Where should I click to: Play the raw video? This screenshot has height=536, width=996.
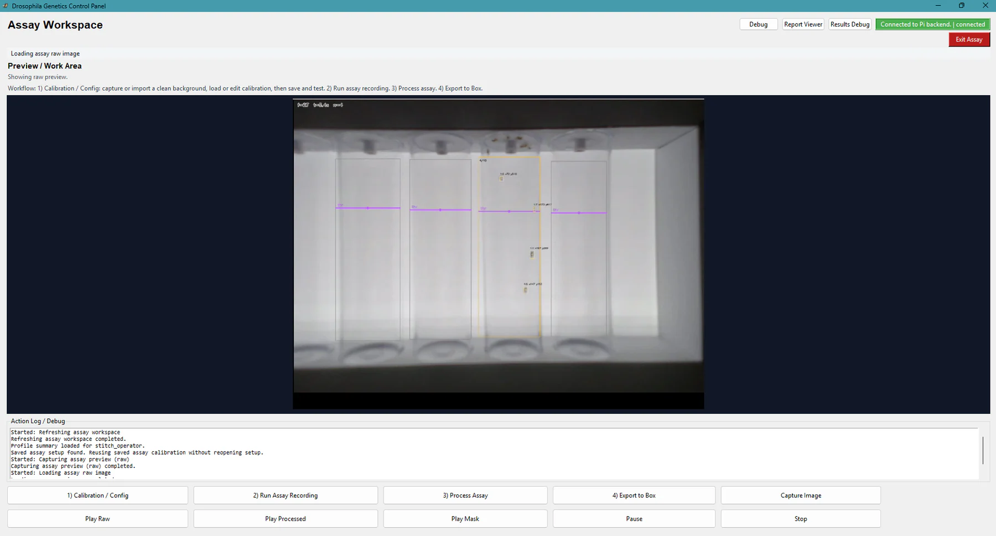(x=97, y=518)
